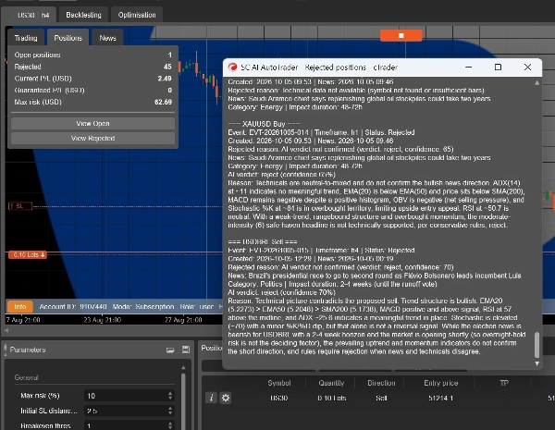Screen dimensions: 555x430
Task: Switch to the Backtesting tab
Action: [83, 15]
